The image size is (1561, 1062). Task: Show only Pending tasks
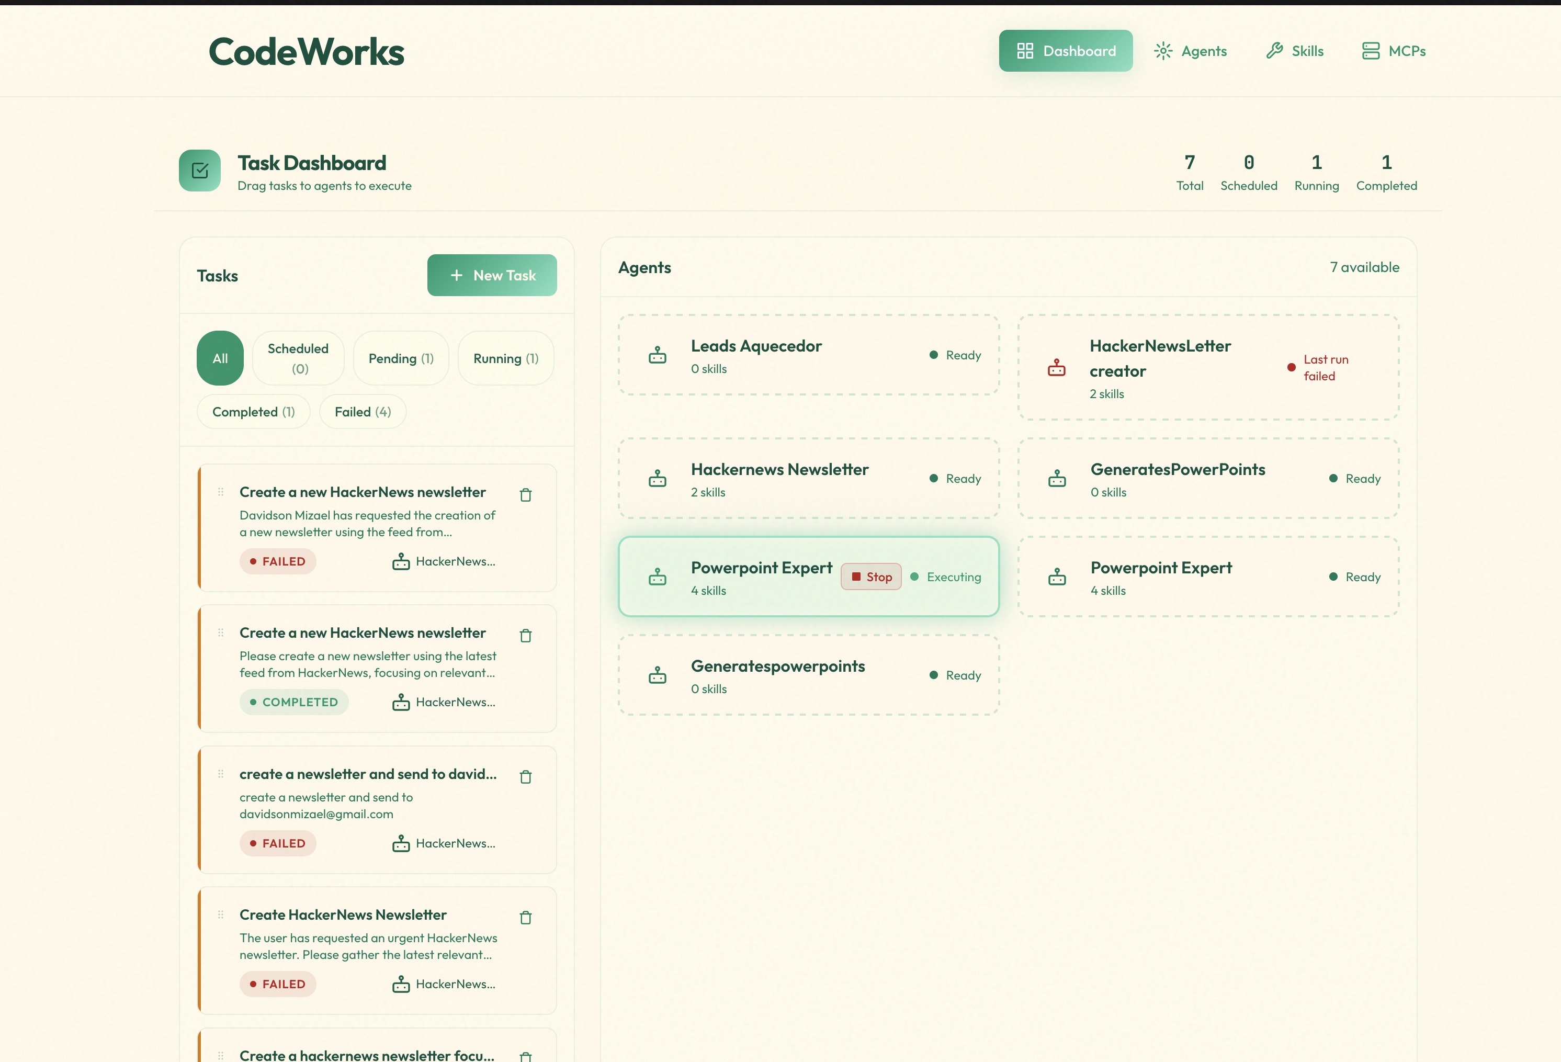click(x=400, y=358)
